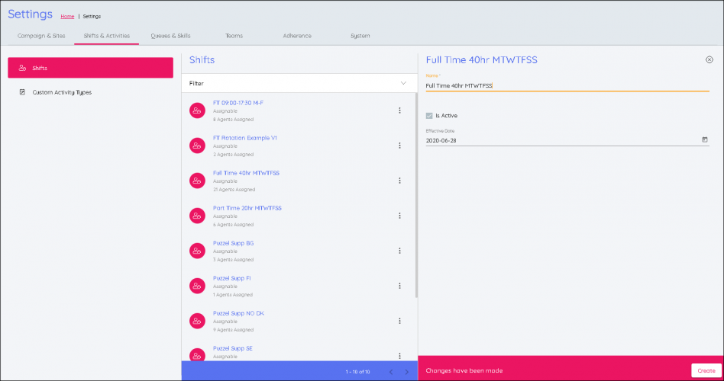Open kebab menu for FT Rotation Example V1

399,146
